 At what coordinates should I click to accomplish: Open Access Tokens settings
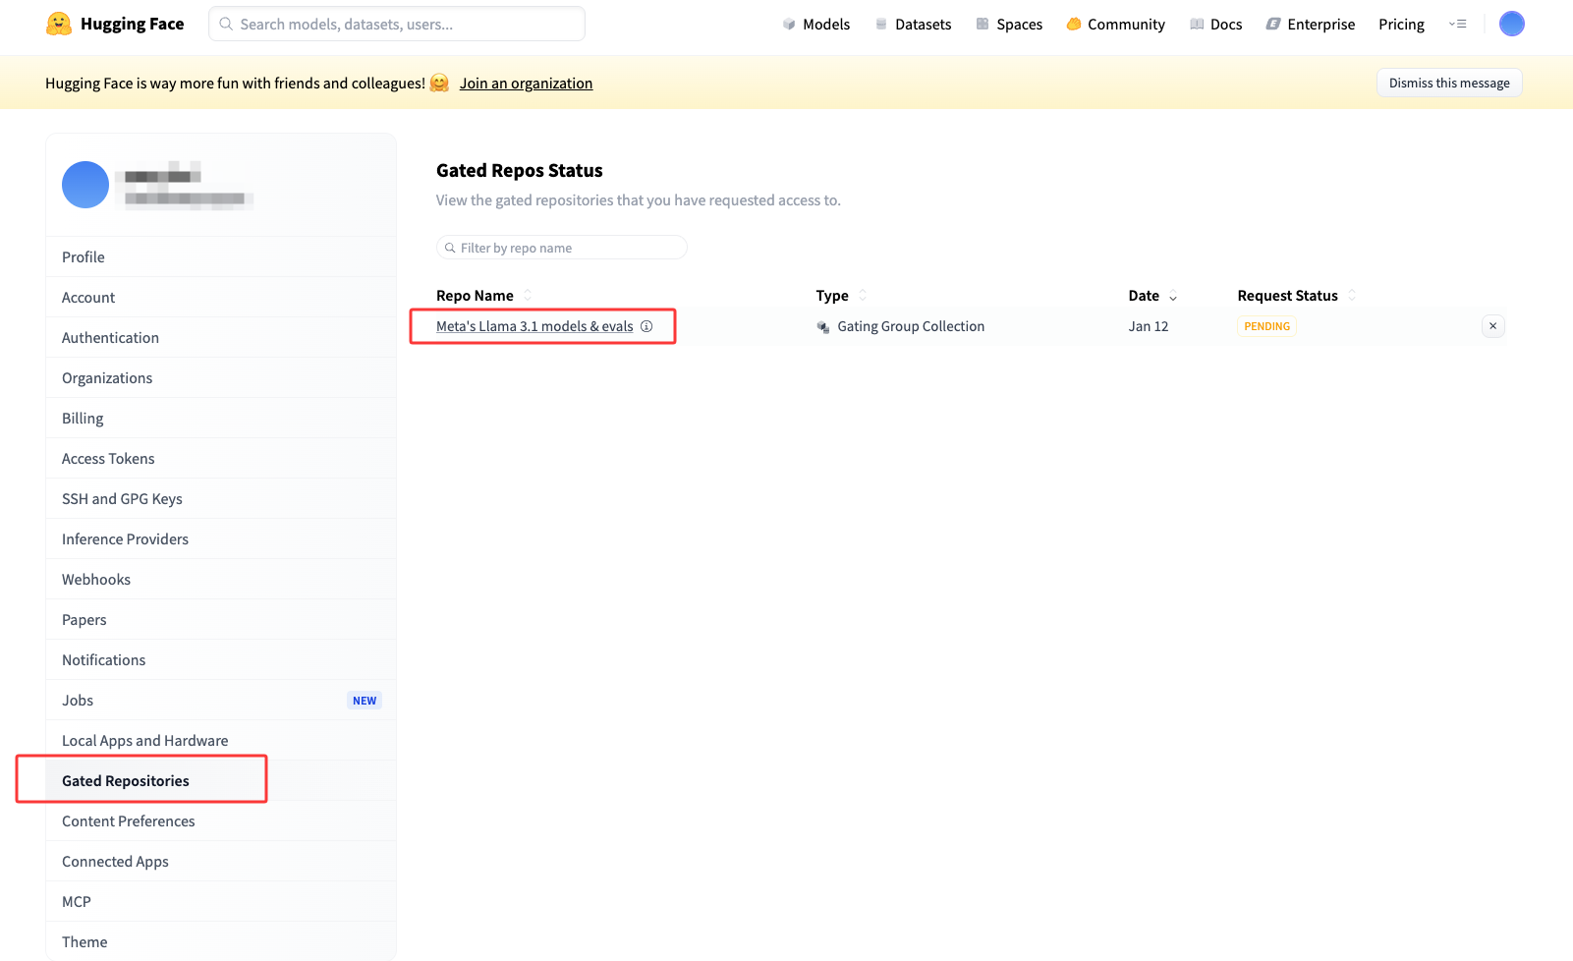point(221,458)
